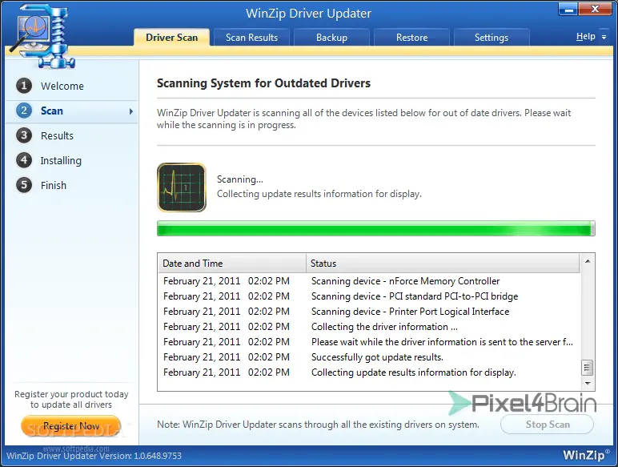Click the log list scrollbar thumb
The width and height of the screenshot is (618, 467).
(588, 368)
